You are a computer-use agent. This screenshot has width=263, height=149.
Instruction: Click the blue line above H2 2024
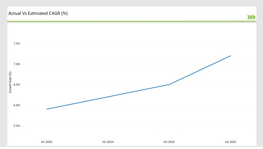click(108, 97)
